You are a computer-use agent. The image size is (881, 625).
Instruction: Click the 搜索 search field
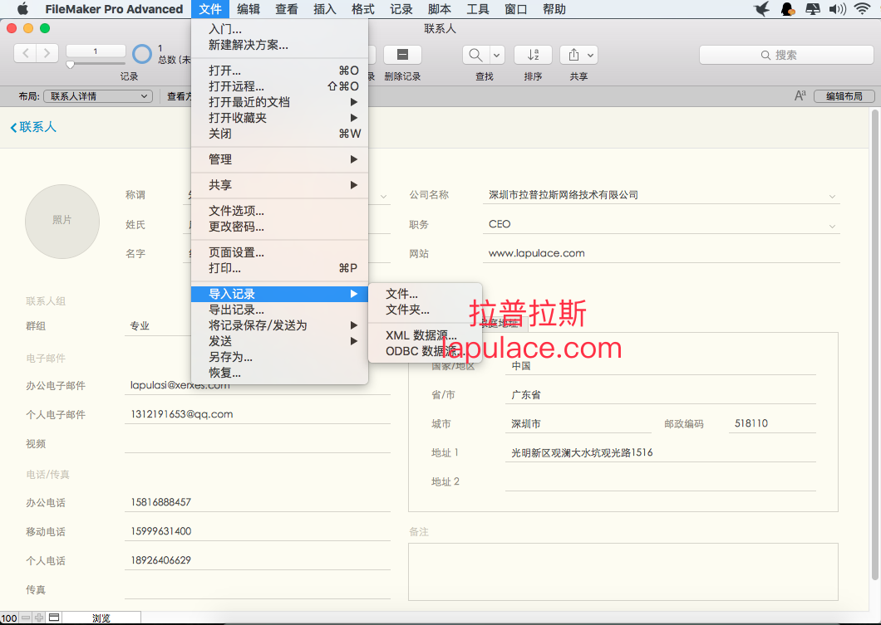click(786, 55)
